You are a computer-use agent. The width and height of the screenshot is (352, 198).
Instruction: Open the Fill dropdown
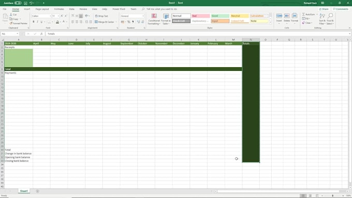(306, 19)
